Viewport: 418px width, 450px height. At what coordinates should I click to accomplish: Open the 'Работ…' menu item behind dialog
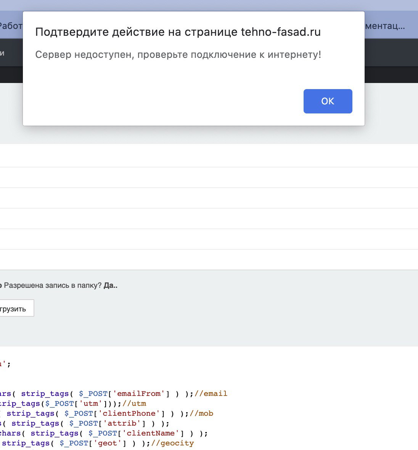tap(11, 26)
